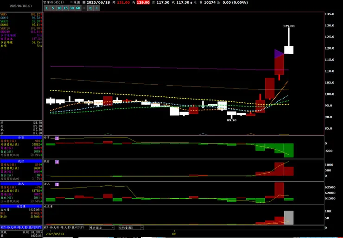Click the MA5 volume value 4136張
Screen dimensions: 343x238
[35, 213]
